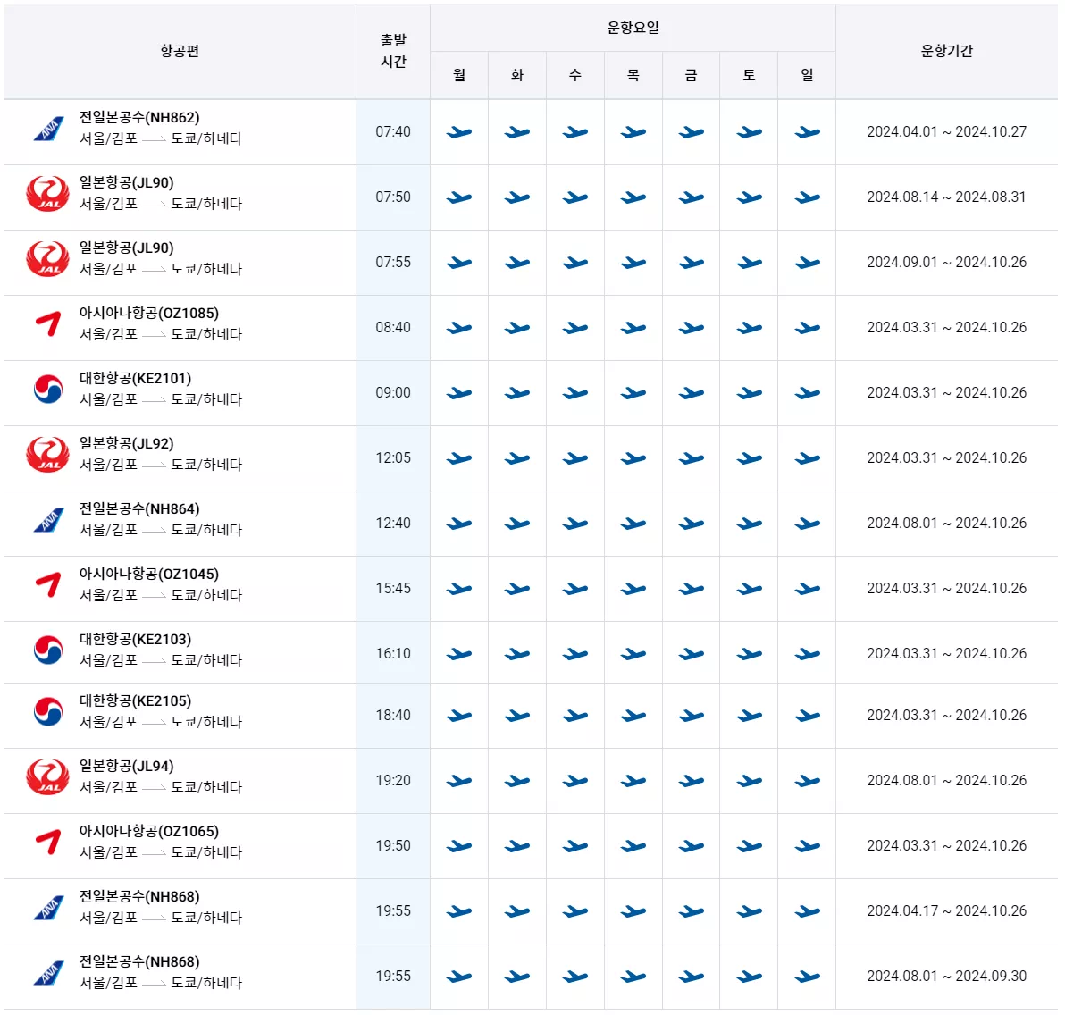Click the JAL logo beside JL94
The height and width of the screenshot is (1015, 1065).
tap(47, 777)
